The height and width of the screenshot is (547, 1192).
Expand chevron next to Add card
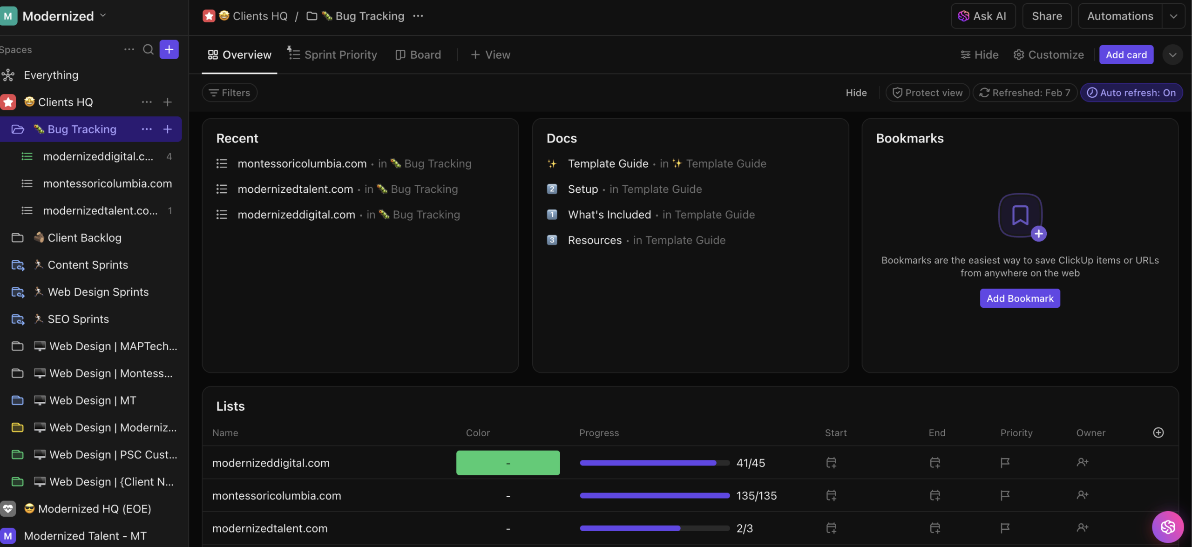[1172, 54]
